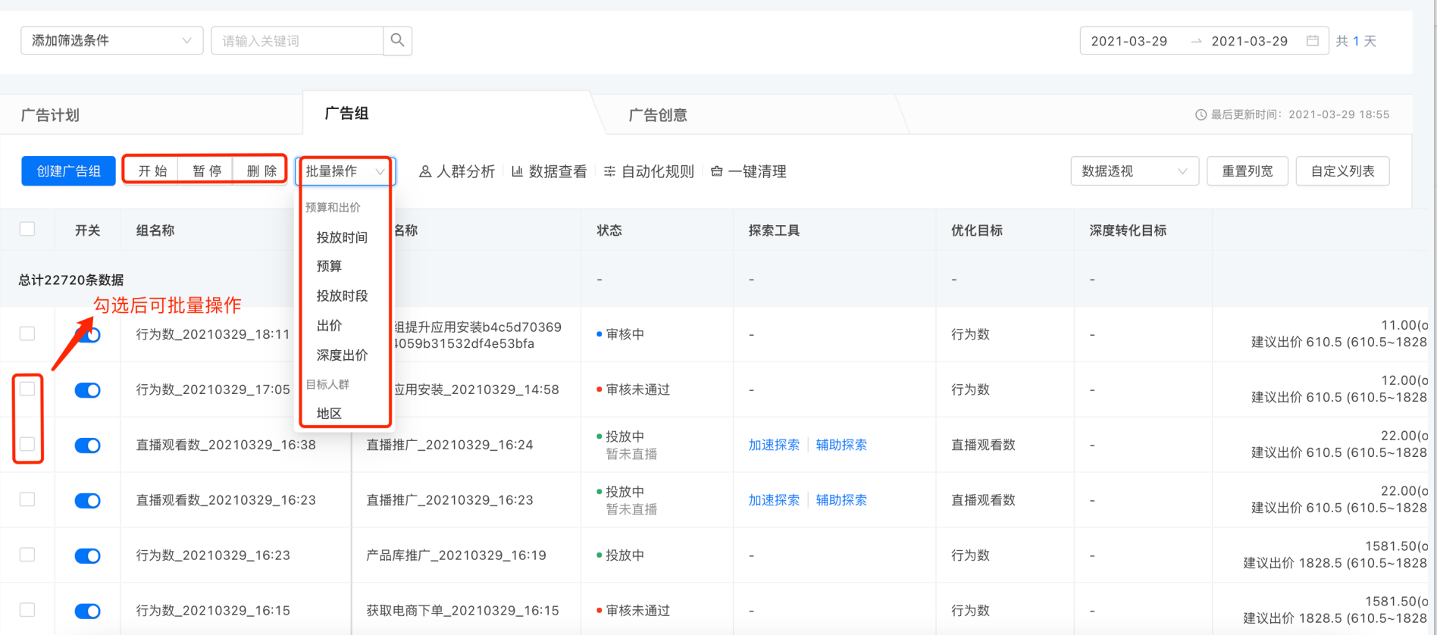Click the 创建广告组 button
Image resolution: width=1437 pixels, height=635 pixels.
(x=69, y=171)
